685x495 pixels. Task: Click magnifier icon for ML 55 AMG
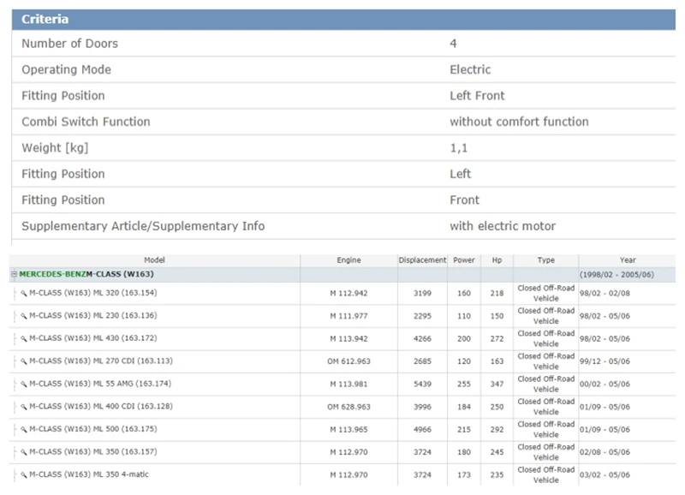point(24,384)
